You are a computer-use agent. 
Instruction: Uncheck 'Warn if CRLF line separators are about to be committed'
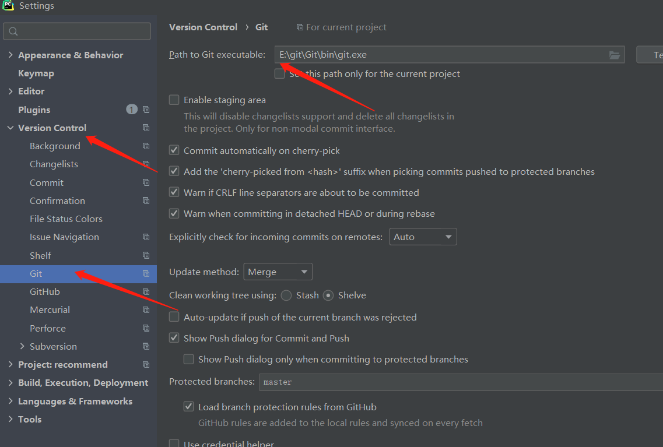pos(174,192)
